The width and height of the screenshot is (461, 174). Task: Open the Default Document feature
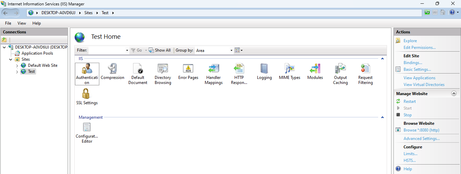(x=138, y=74)
